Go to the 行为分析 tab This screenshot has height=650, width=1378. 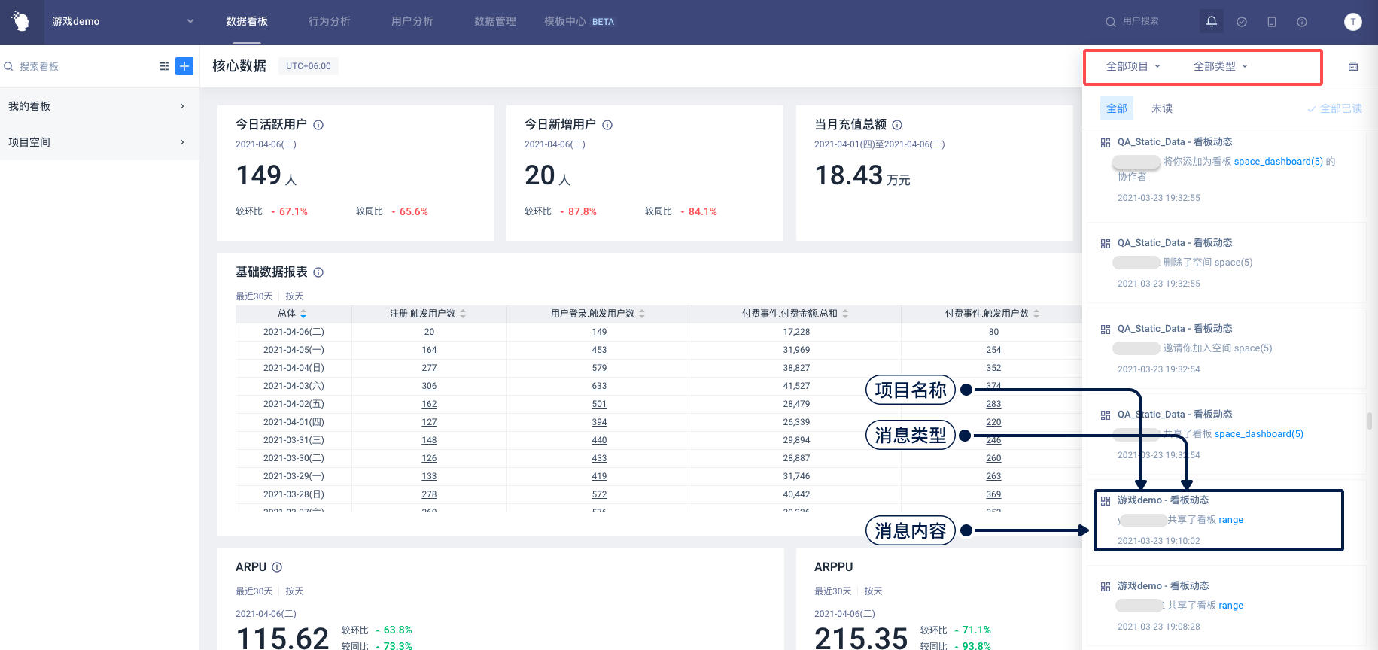pos(329,22)
